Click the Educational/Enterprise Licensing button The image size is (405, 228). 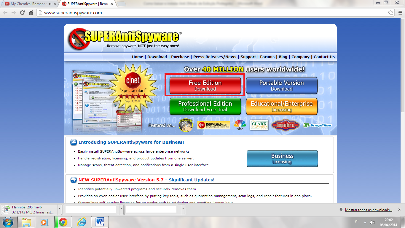pyautogui.click(x=282, y=106)
